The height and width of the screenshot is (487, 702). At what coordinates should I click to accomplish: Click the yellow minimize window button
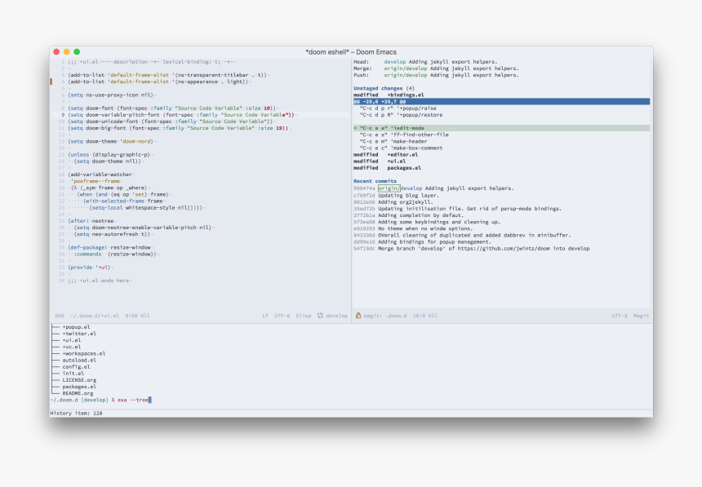pyautogui.click(x=67, y=51)
